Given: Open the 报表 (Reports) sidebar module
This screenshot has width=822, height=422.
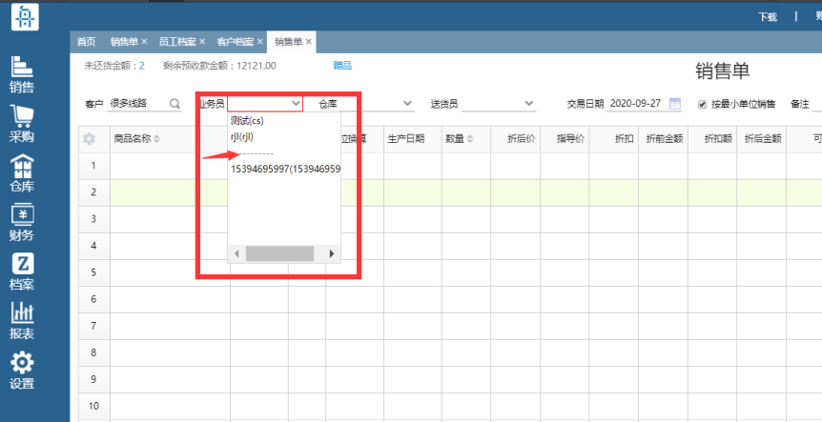Looking at the screenshot, I should [21, 322].
